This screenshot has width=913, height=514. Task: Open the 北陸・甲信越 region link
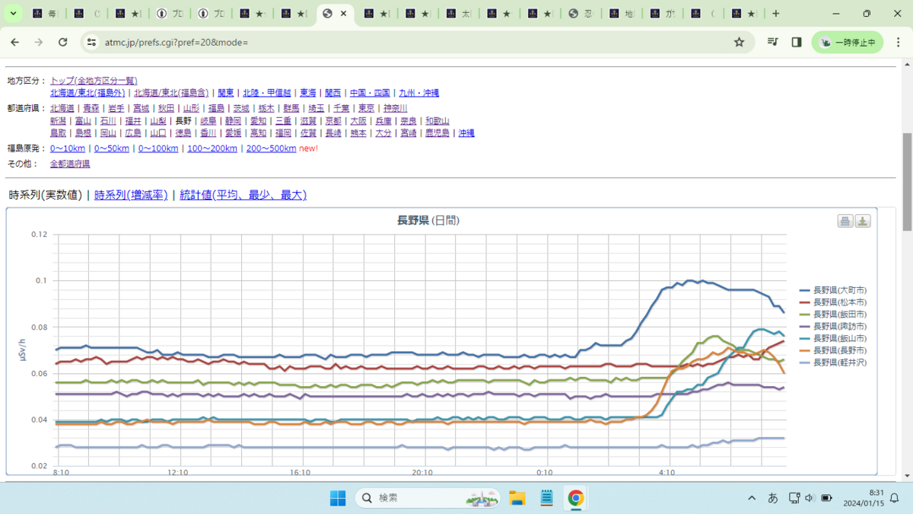point(267,93)
